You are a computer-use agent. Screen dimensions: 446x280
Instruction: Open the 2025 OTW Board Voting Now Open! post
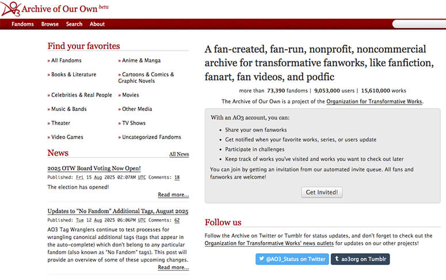[94, 168]
